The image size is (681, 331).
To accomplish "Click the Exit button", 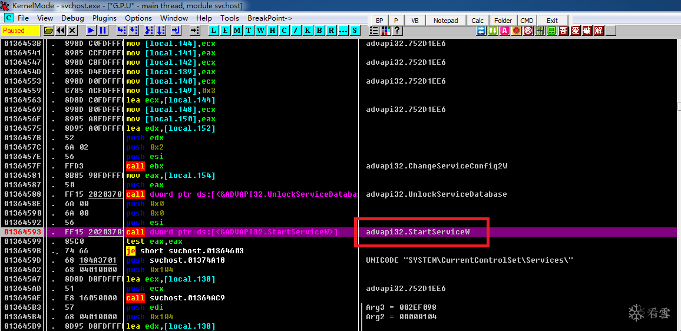I will 552,21.
